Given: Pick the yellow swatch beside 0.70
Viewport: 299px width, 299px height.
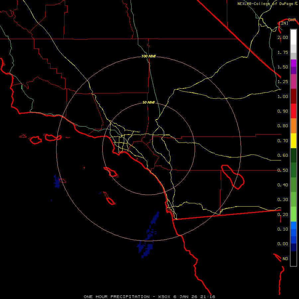Looking at the screenshot, I should pyautogui.click(x=293, y=141).
